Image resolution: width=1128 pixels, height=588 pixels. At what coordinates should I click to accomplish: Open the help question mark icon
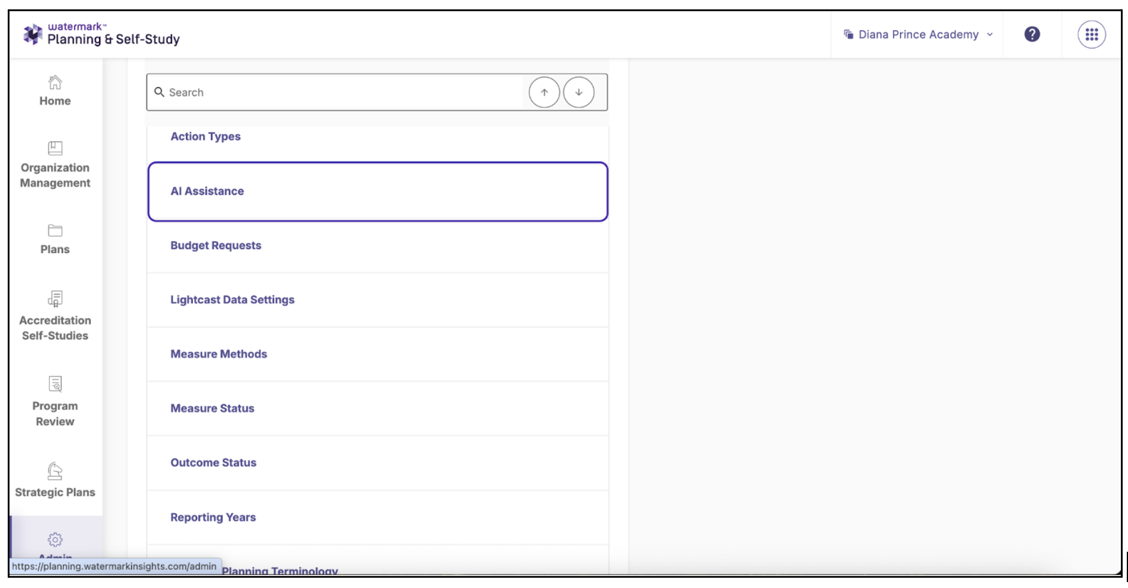click(1032, 34)
